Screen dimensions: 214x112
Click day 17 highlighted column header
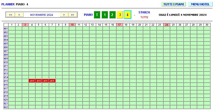click(x=119, y=25)
